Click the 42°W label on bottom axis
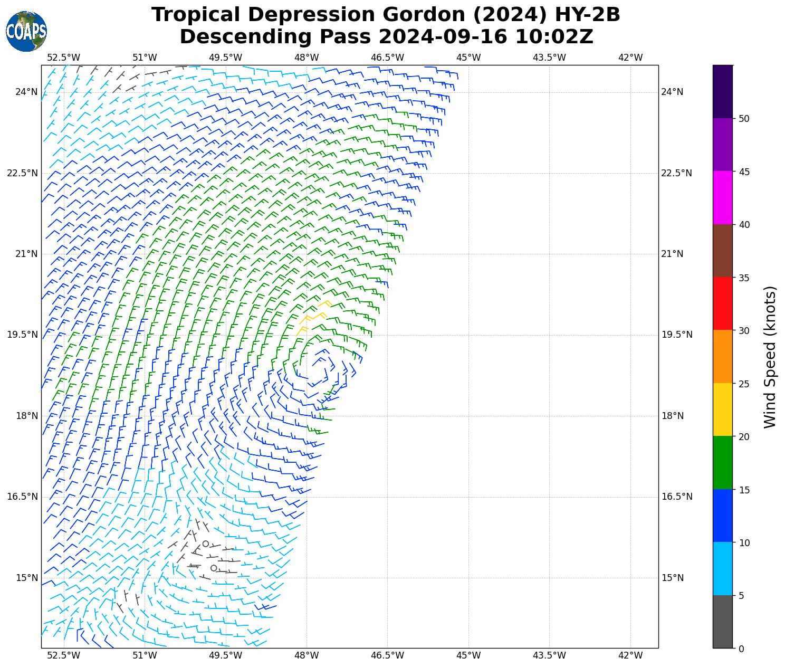The height and width of the screenshot is (667, 785). point(630,655)
